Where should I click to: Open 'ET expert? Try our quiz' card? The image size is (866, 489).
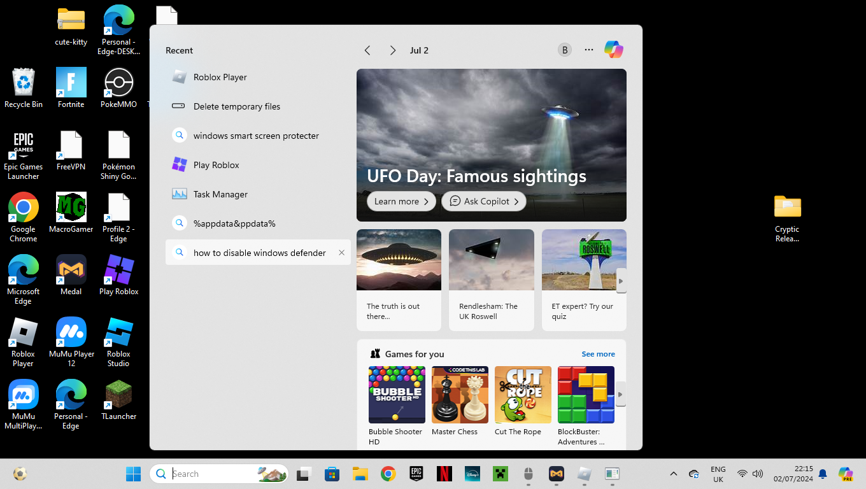tap(584, 280)
